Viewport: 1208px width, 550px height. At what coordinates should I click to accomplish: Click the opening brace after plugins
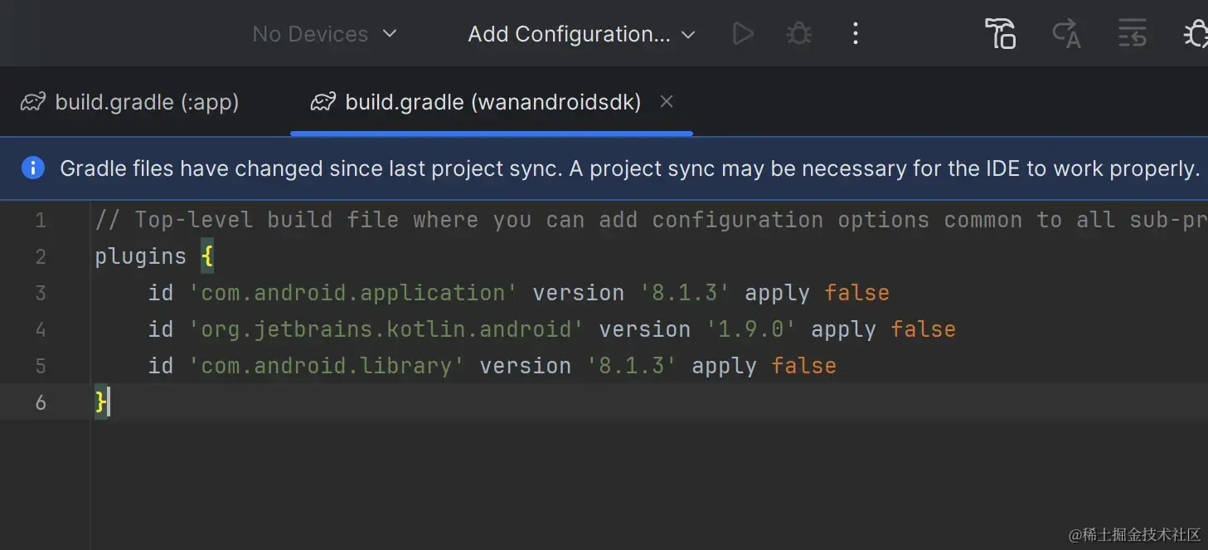click(x=207, y=256)
